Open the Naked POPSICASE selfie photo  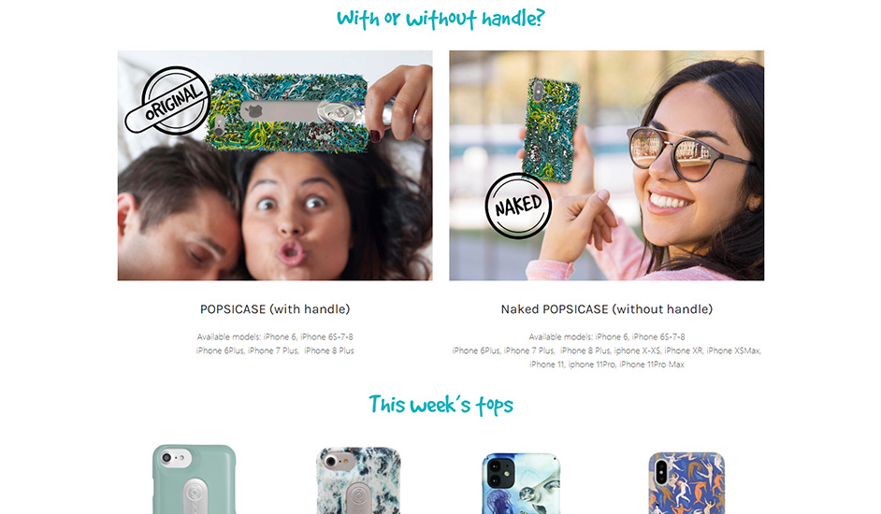coord(606,165)
